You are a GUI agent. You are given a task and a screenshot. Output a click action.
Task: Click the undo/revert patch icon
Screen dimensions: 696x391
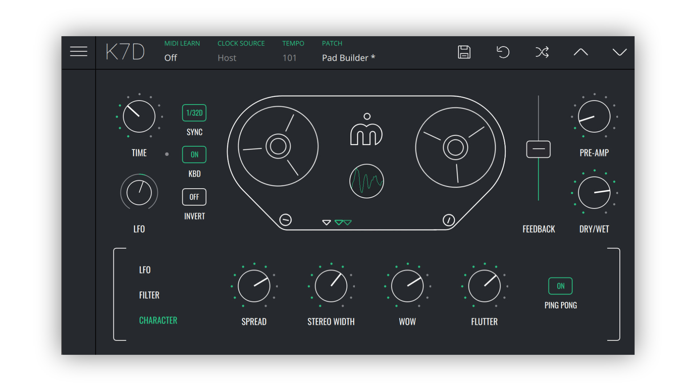pyautogui.click(x=503, y=52)
